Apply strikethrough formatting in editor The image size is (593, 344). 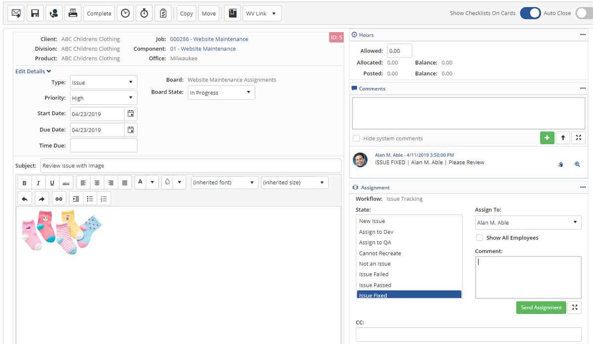click(x=66, y=183)
